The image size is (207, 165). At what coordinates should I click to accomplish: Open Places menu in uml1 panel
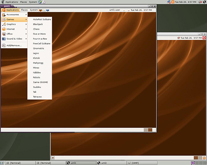24,10
